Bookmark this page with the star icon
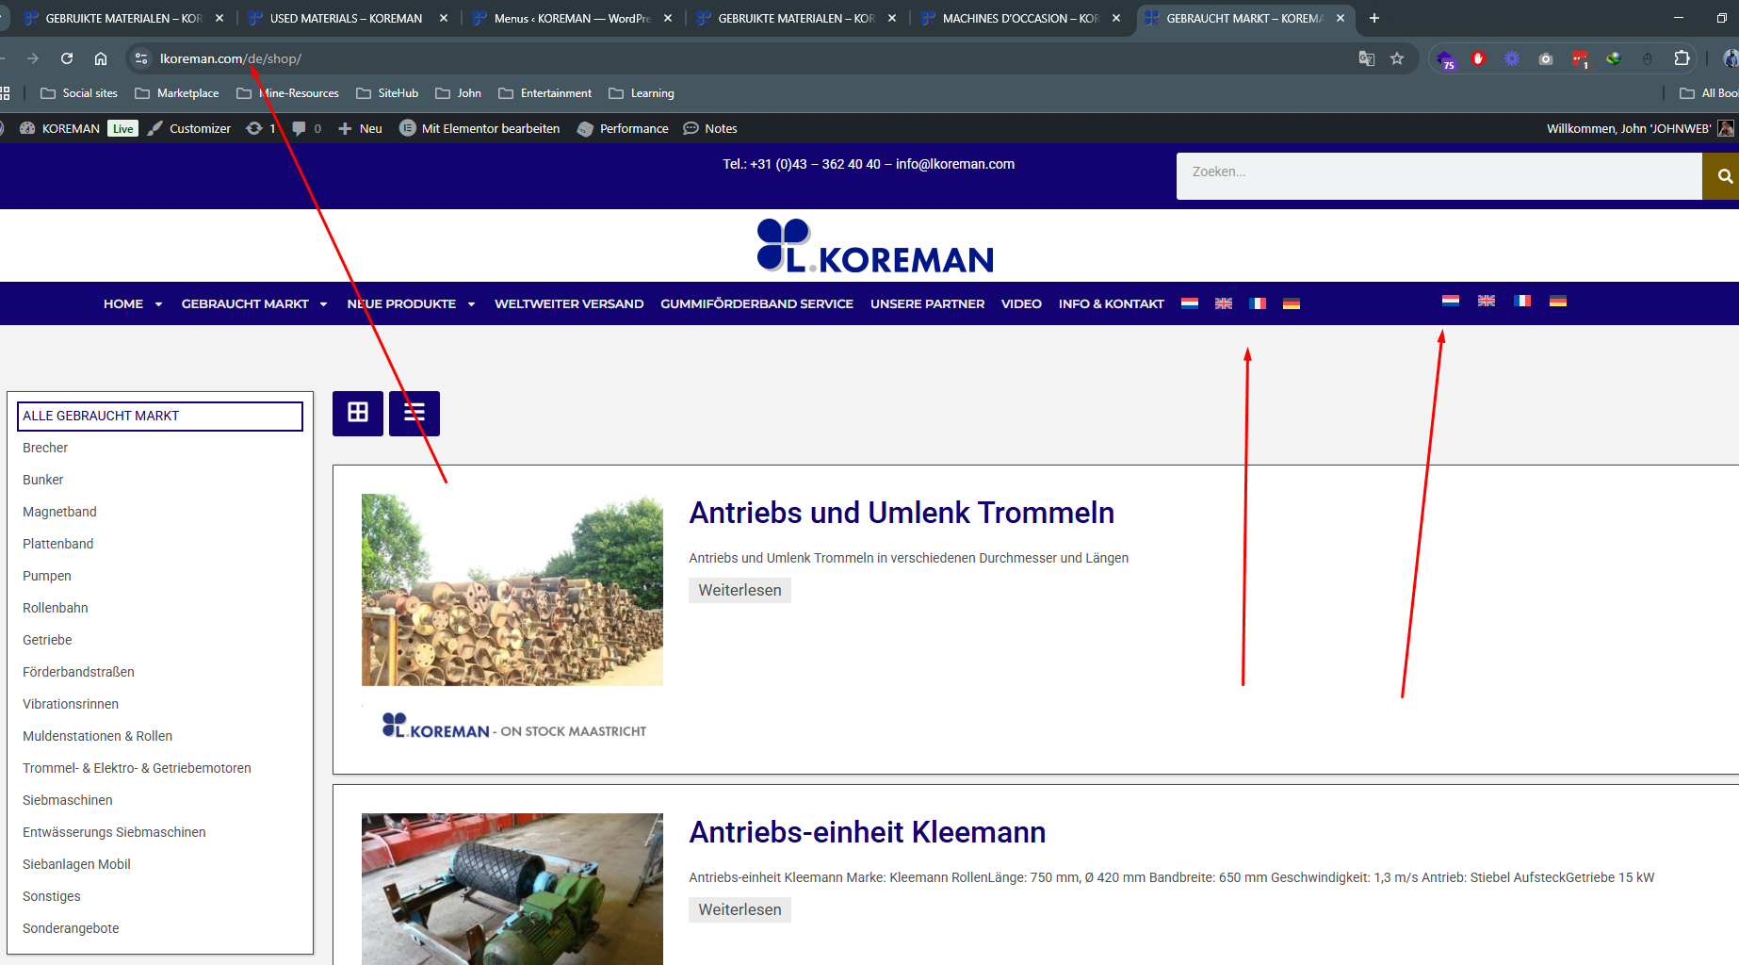Viewport: 1739px width, 965px height. pyautogui.click(x=1397, y=58)
